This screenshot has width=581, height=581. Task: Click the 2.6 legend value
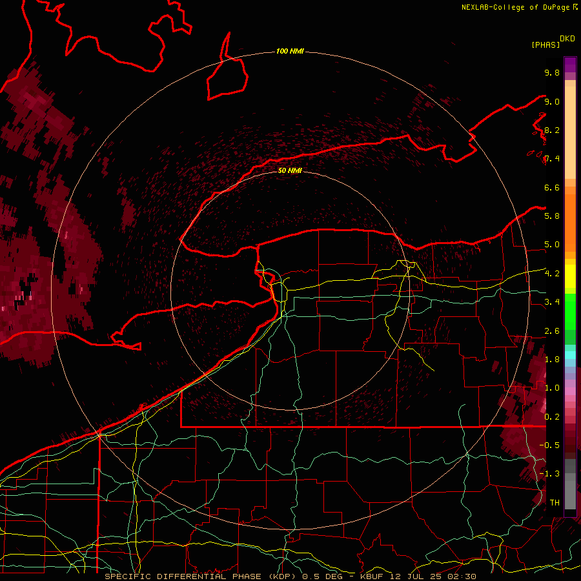point(552,331)
